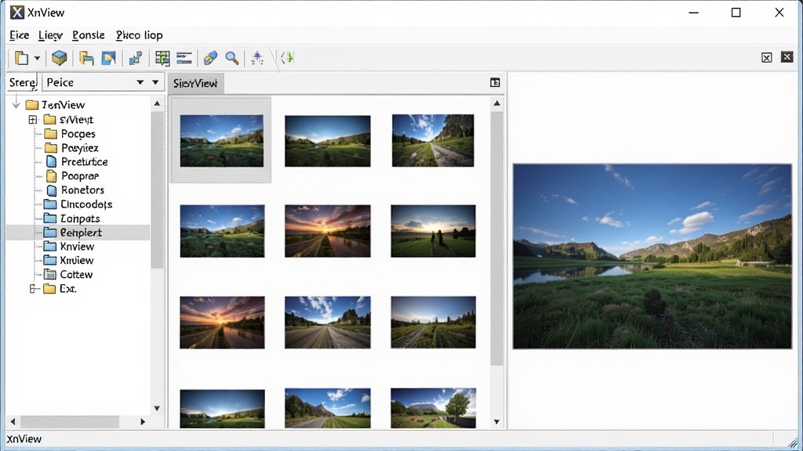Select the Pocges folder
Viewport: 803px width, 451px height.
click(x=78, y=134)
